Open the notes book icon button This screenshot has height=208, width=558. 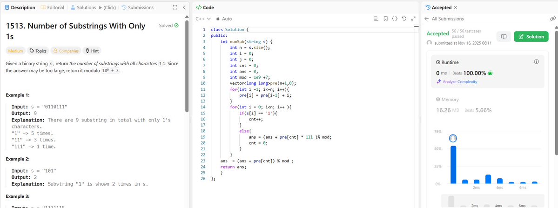[504, 37]
